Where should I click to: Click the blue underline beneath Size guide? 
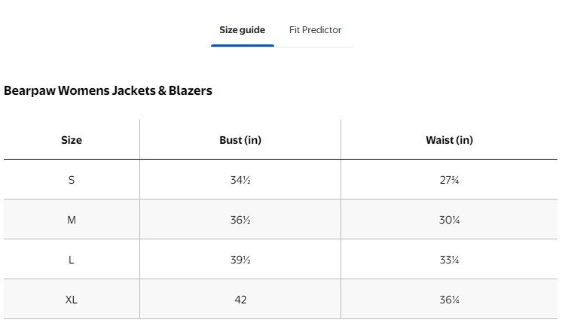click(x=242, y=45)
